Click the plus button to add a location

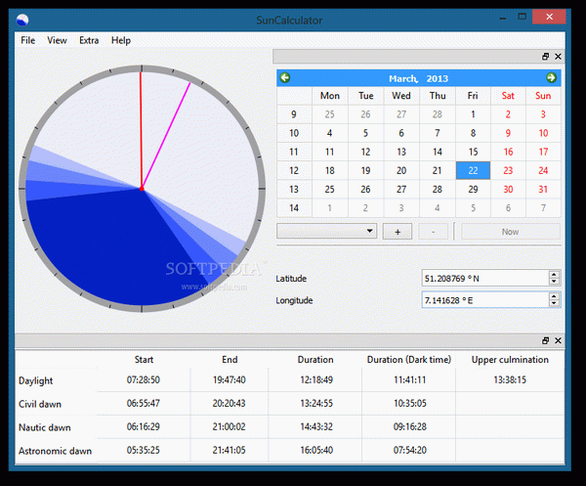398,232
